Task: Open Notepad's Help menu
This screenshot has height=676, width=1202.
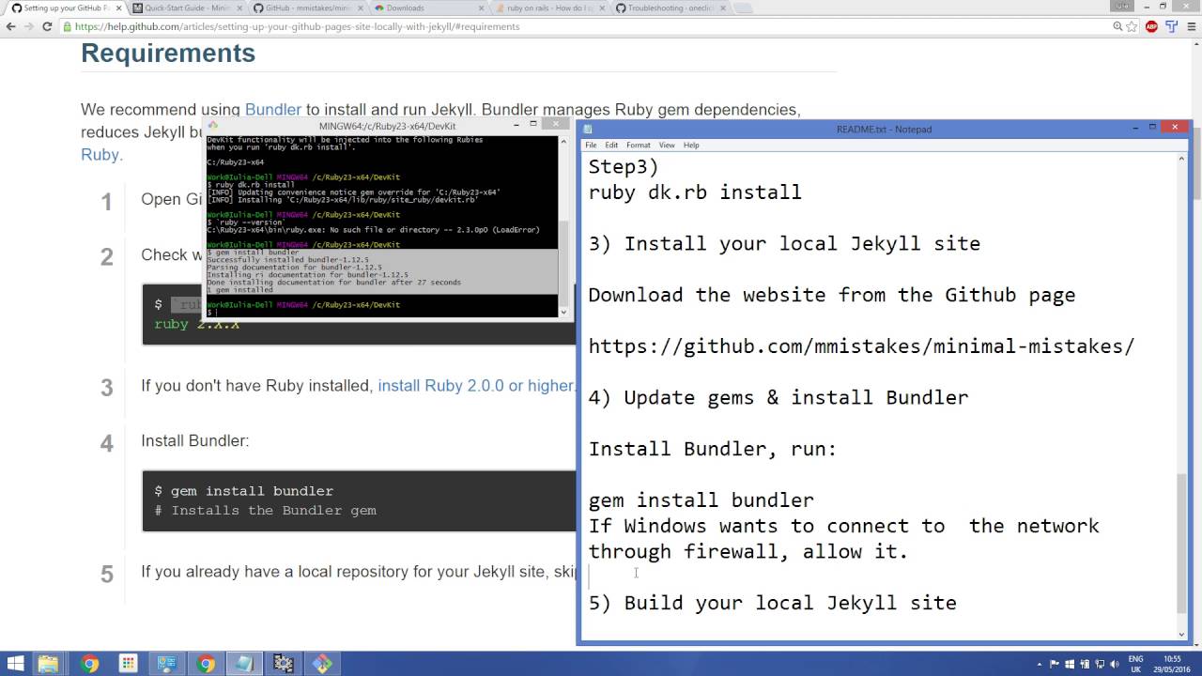Action: tap(691, 146)
